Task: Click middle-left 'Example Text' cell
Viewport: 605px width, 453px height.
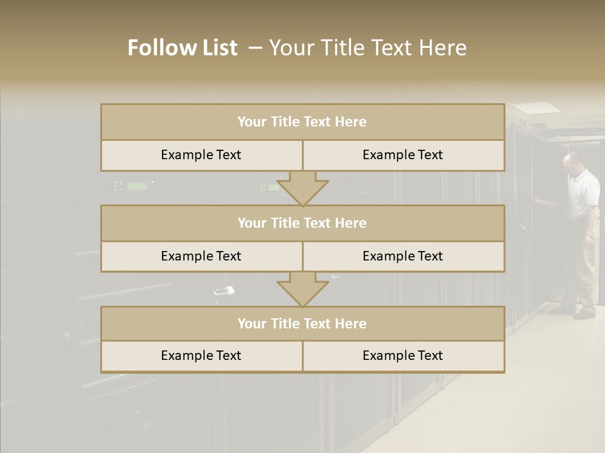Action: coord(201,256)
